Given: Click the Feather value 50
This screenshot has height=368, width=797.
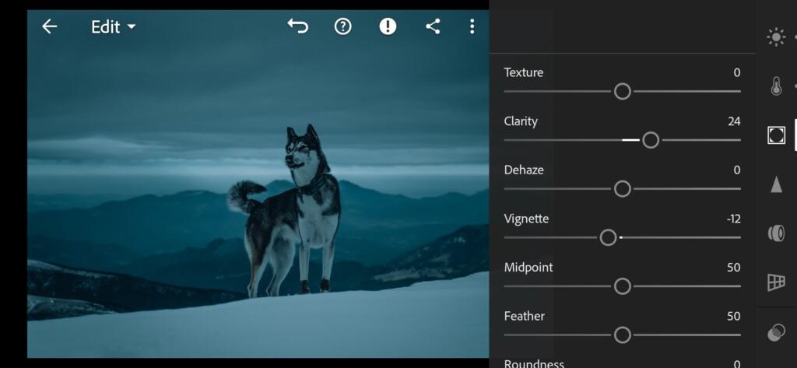Looking at the screenshot, I should [x=733, y=316].
